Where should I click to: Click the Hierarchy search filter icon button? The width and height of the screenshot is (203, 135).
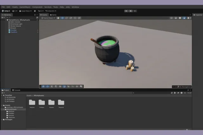pyautogui.click(x=37, y=18)
